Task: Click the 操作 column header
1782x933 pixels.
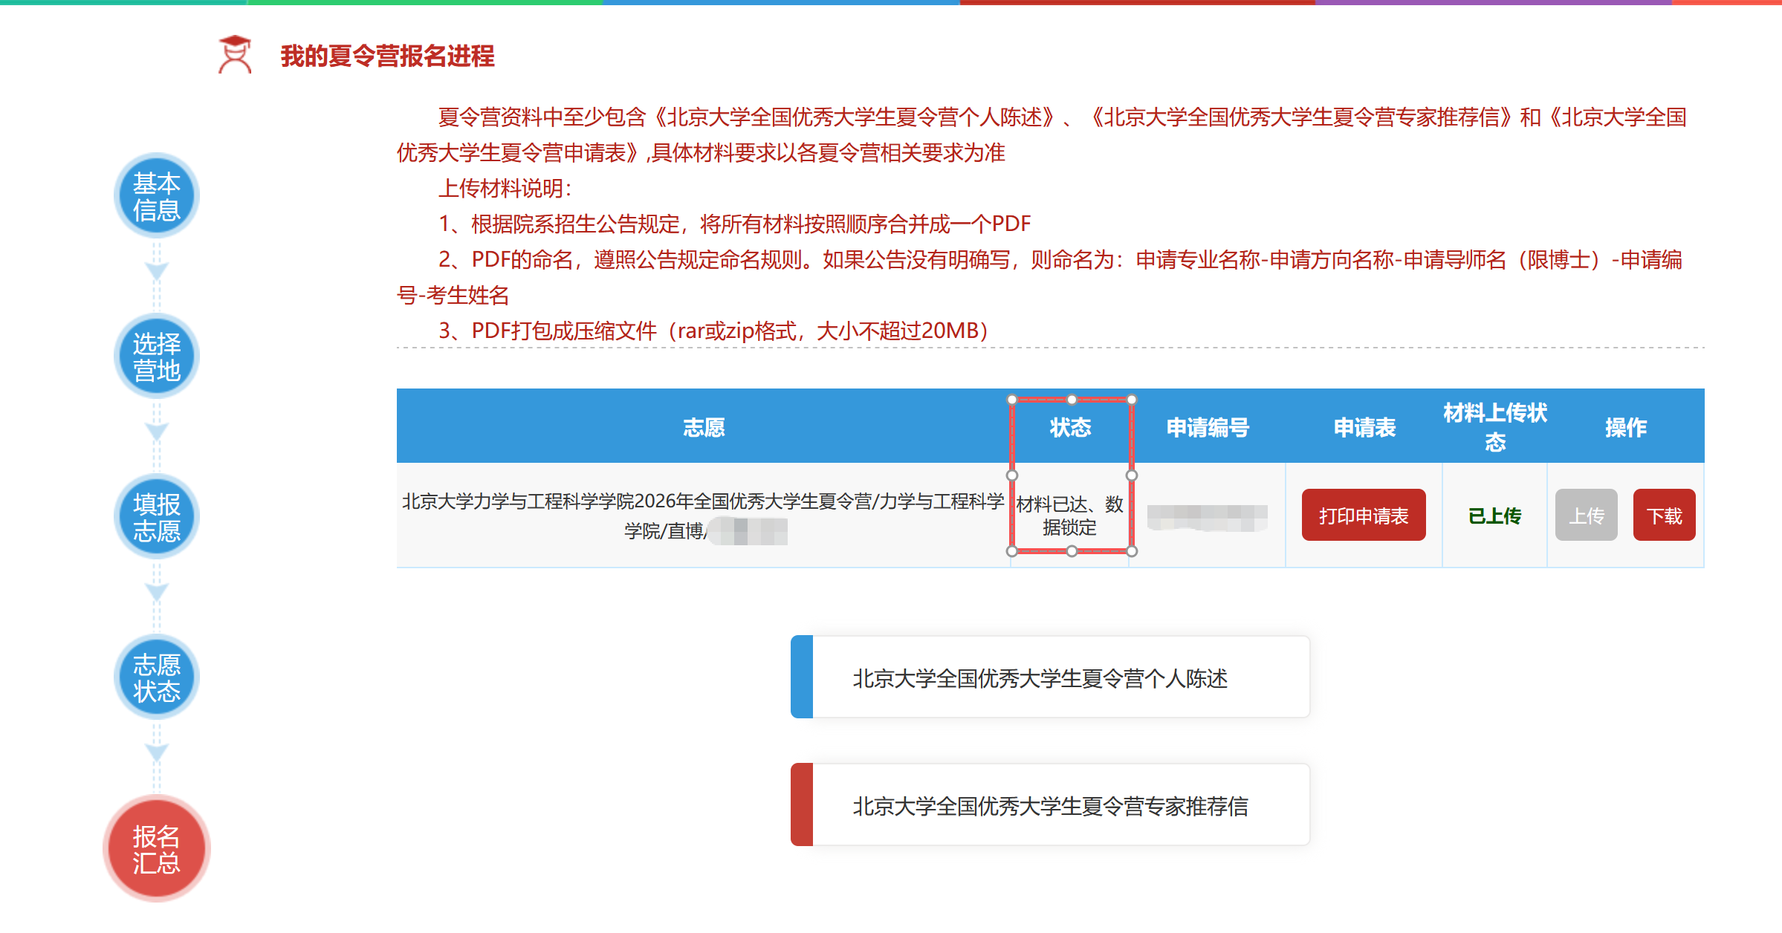Action: point(1626,427)
